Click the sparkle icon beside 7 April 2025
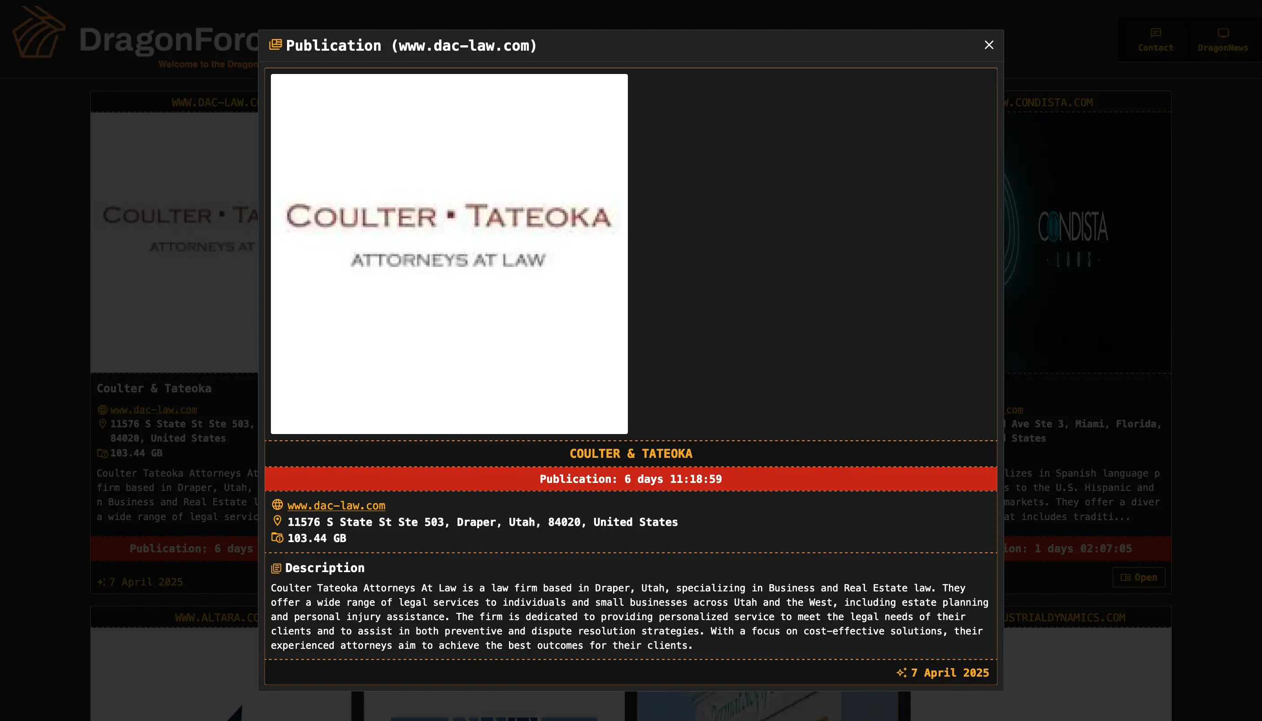Screen dimensions: 1262x721 (x=901, y=673)
